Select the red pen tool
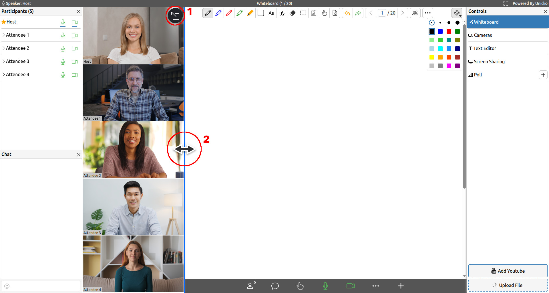 [229, 13]
